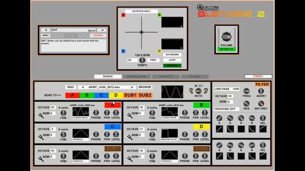Image resolution: width=305 pixels, height=171 pixels.
Task: Click the filter DRY-WET knob
Action: click(261, 104)
